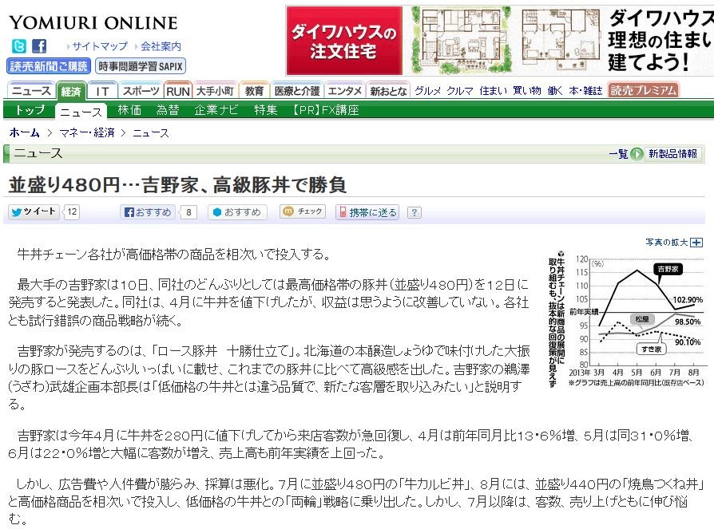Image resolution: width=714 pixels, height=529 pixels.
Task: Select the 教育 tab
Action: [x=254, y=91]
